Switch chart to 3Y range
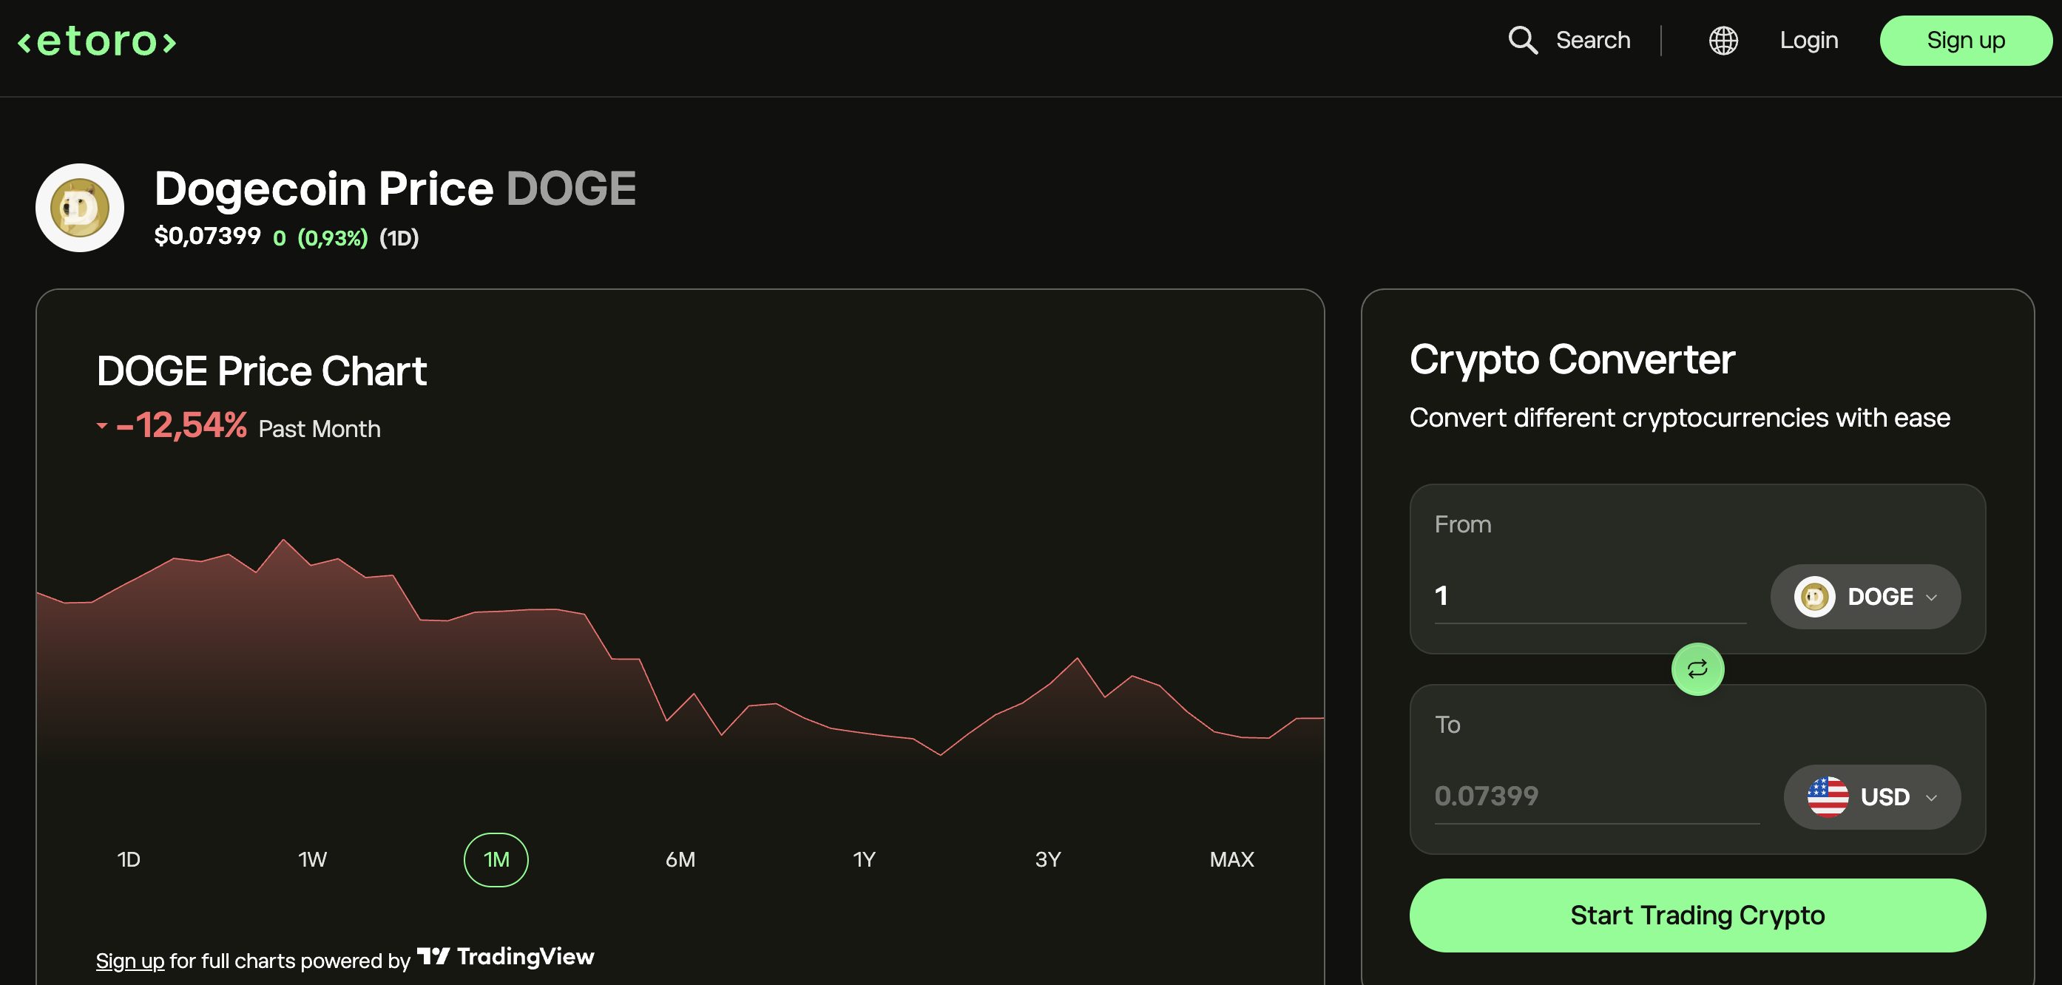Viewport: 2062px width, 985px height. point(1048,859)
